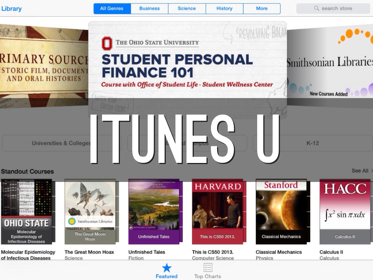The image size is (373, 280).
Task: Open the Top Charts list icon
Action: (x=208, y=268)
